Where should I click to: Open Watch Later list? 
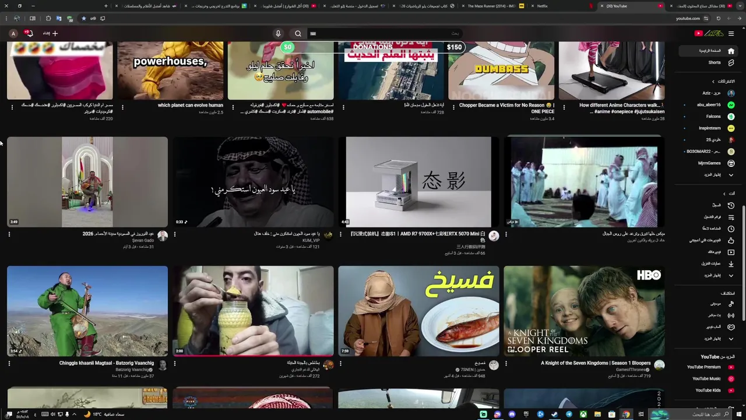pyautogui.click(x=719, y=229)
